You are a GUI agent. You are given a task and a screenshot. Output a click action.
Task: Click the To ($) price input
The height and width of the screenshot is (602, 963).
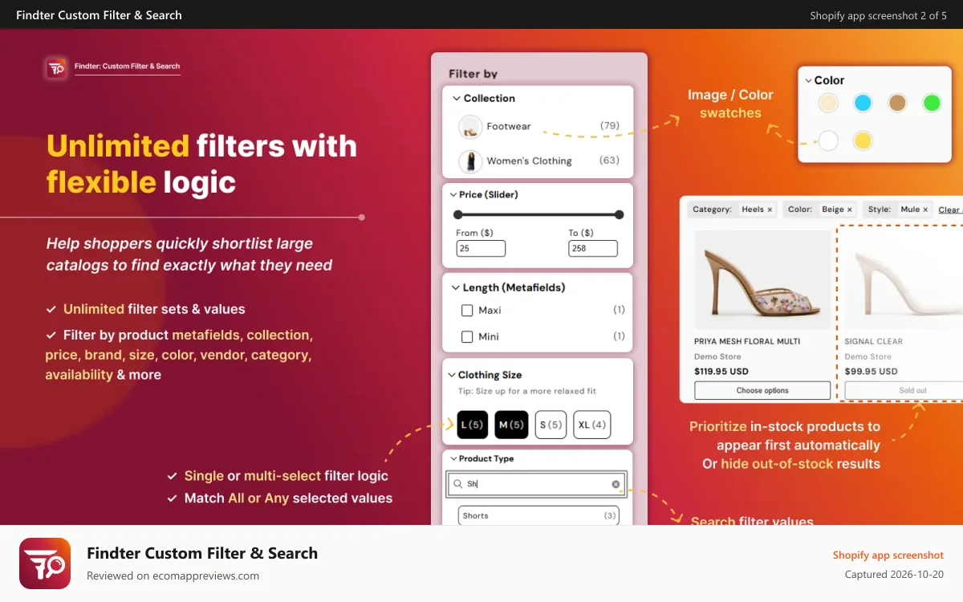click(593, 249)
